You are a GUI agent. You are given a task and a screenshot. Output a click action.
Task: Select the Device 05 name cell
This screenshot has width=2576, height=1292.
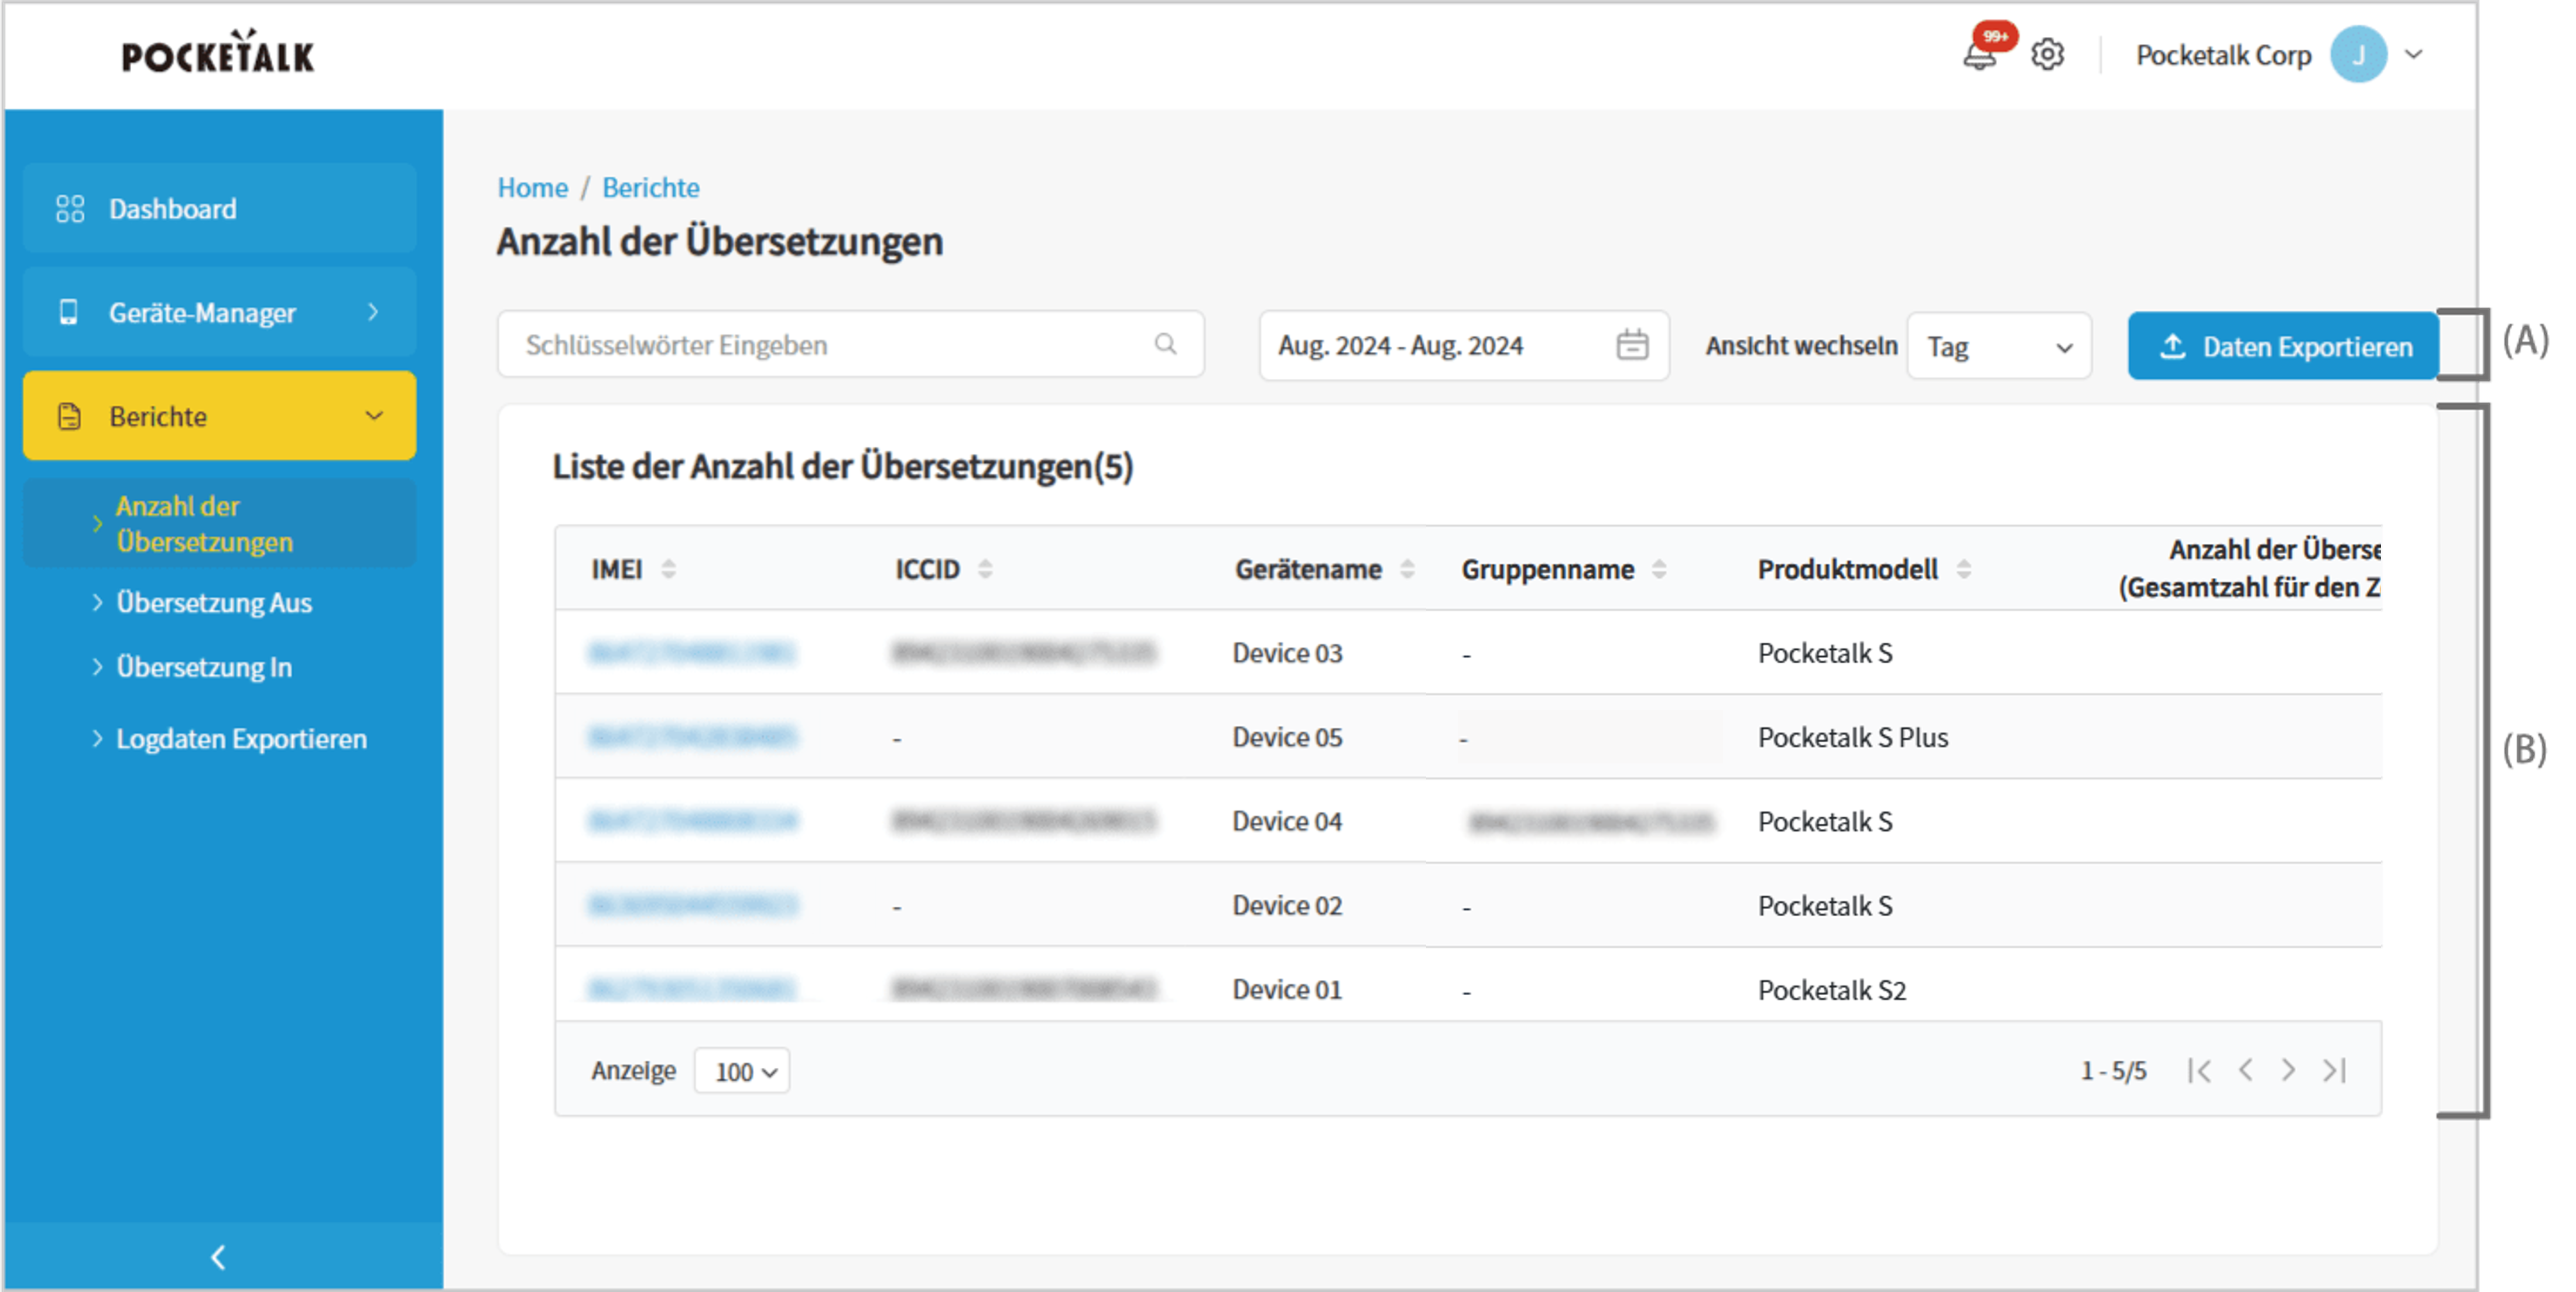pyautogui.click(x=1287, y=737)
